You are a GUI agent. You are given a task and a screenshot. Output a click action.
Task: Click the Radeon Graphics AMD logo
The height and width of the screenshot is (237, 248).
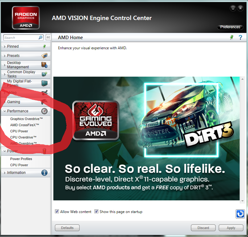click(x=26, y=18)
